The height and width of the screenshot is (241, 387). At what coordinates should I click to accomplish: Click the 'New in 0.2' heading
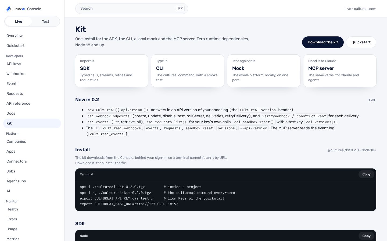tap(87, 100)
